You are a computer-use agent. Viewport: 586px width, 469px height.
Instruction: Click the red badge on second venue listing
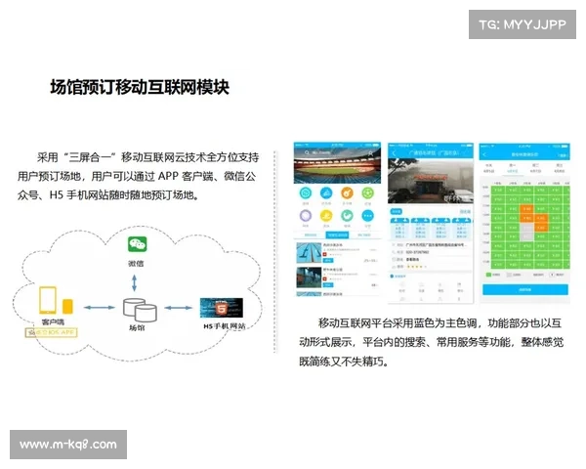pos(325,279)
